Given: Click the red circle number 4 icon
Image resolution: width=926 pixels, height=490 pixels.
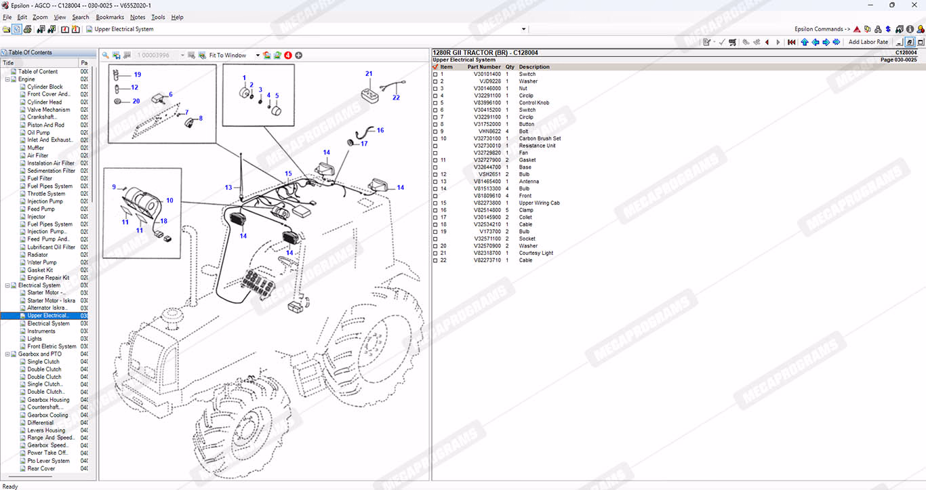Looking at the screenshot, I should tap(287, 55).
